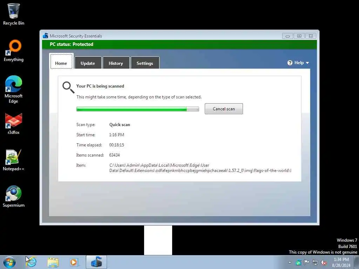Image resolution: width=359 pixels, height=269 pixels.
Task: Open Windows Explorer from the taskbar
Action: pyautogui.click(x=53, y=262)
